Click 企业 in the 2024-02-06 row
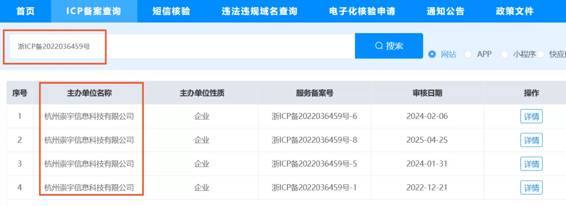Image resolution: width=566 pixels, height=206 pixels. point(202,116)
